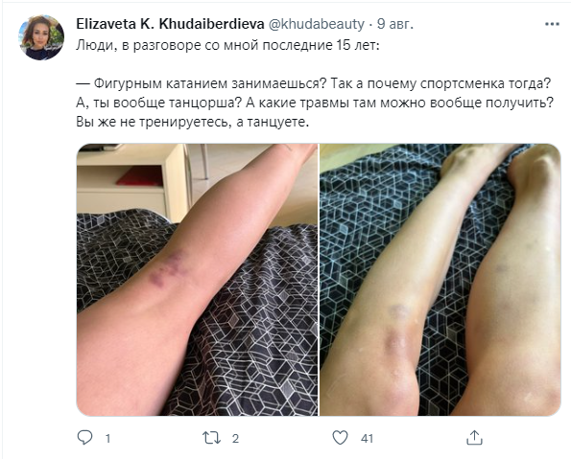Open the @khudabeauty handle link
This screenshot has height=459, width=571.
click(317, 24)
